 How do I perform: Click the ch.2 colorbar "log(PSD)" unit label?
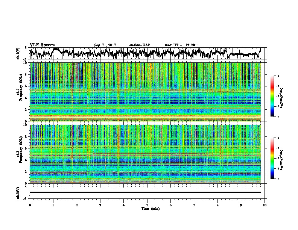(x=282, y=160)
